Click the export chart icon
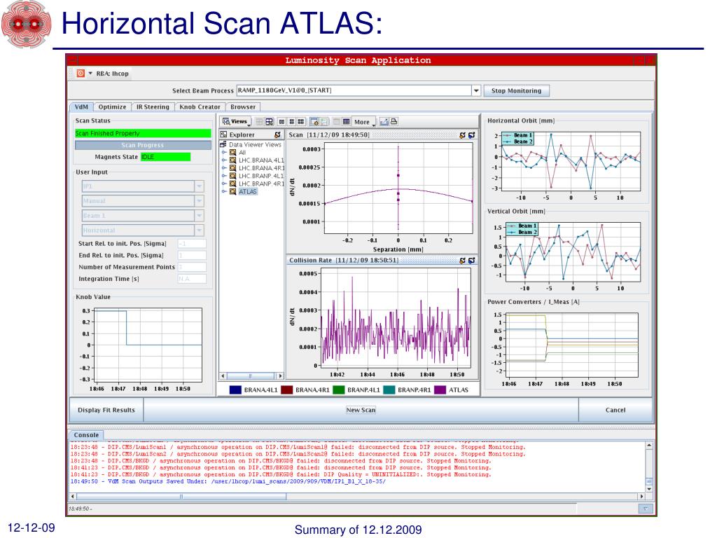717x538 pixels. [x=384, y=122]
